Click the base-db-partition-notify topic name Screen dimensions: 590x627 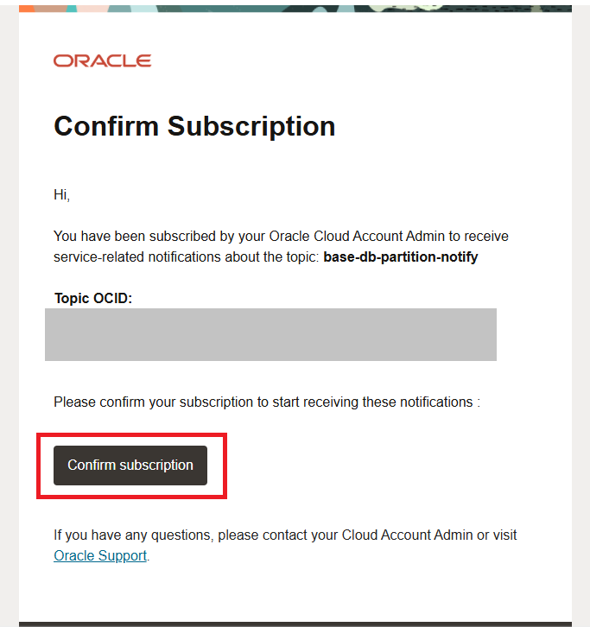point(400,256)
